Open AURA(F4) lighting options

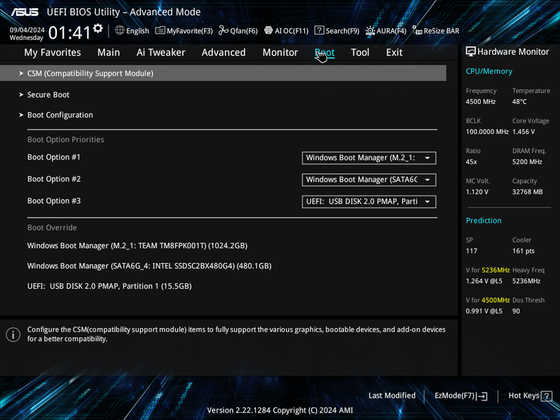tap(385, 31)
